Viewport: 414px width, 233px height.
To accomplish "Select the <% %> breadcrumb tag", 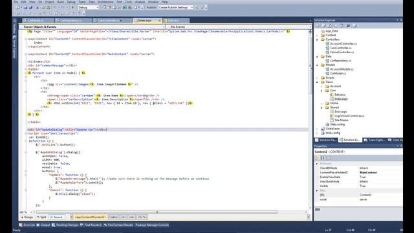I will pos(142,217).
